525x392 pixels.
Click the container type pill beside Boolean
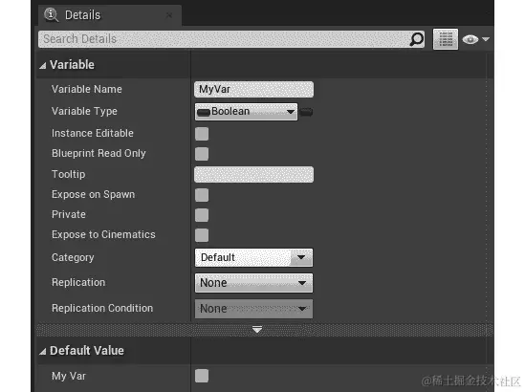pos(306,112)
